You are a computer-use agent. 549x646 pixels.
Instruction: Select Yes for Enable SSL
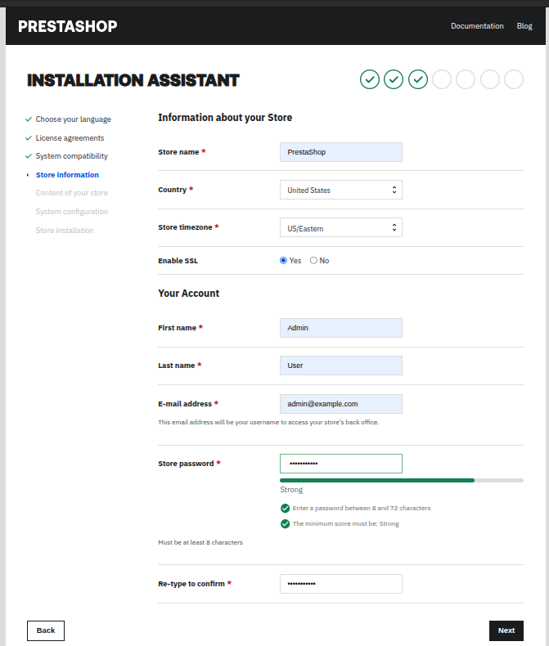[283, 261]
